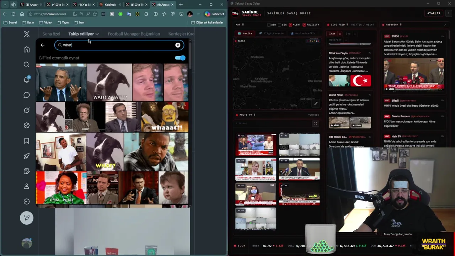Open X bookmarks icon
Viewport: 455px width, 256px height.
[x=27, y=141]
